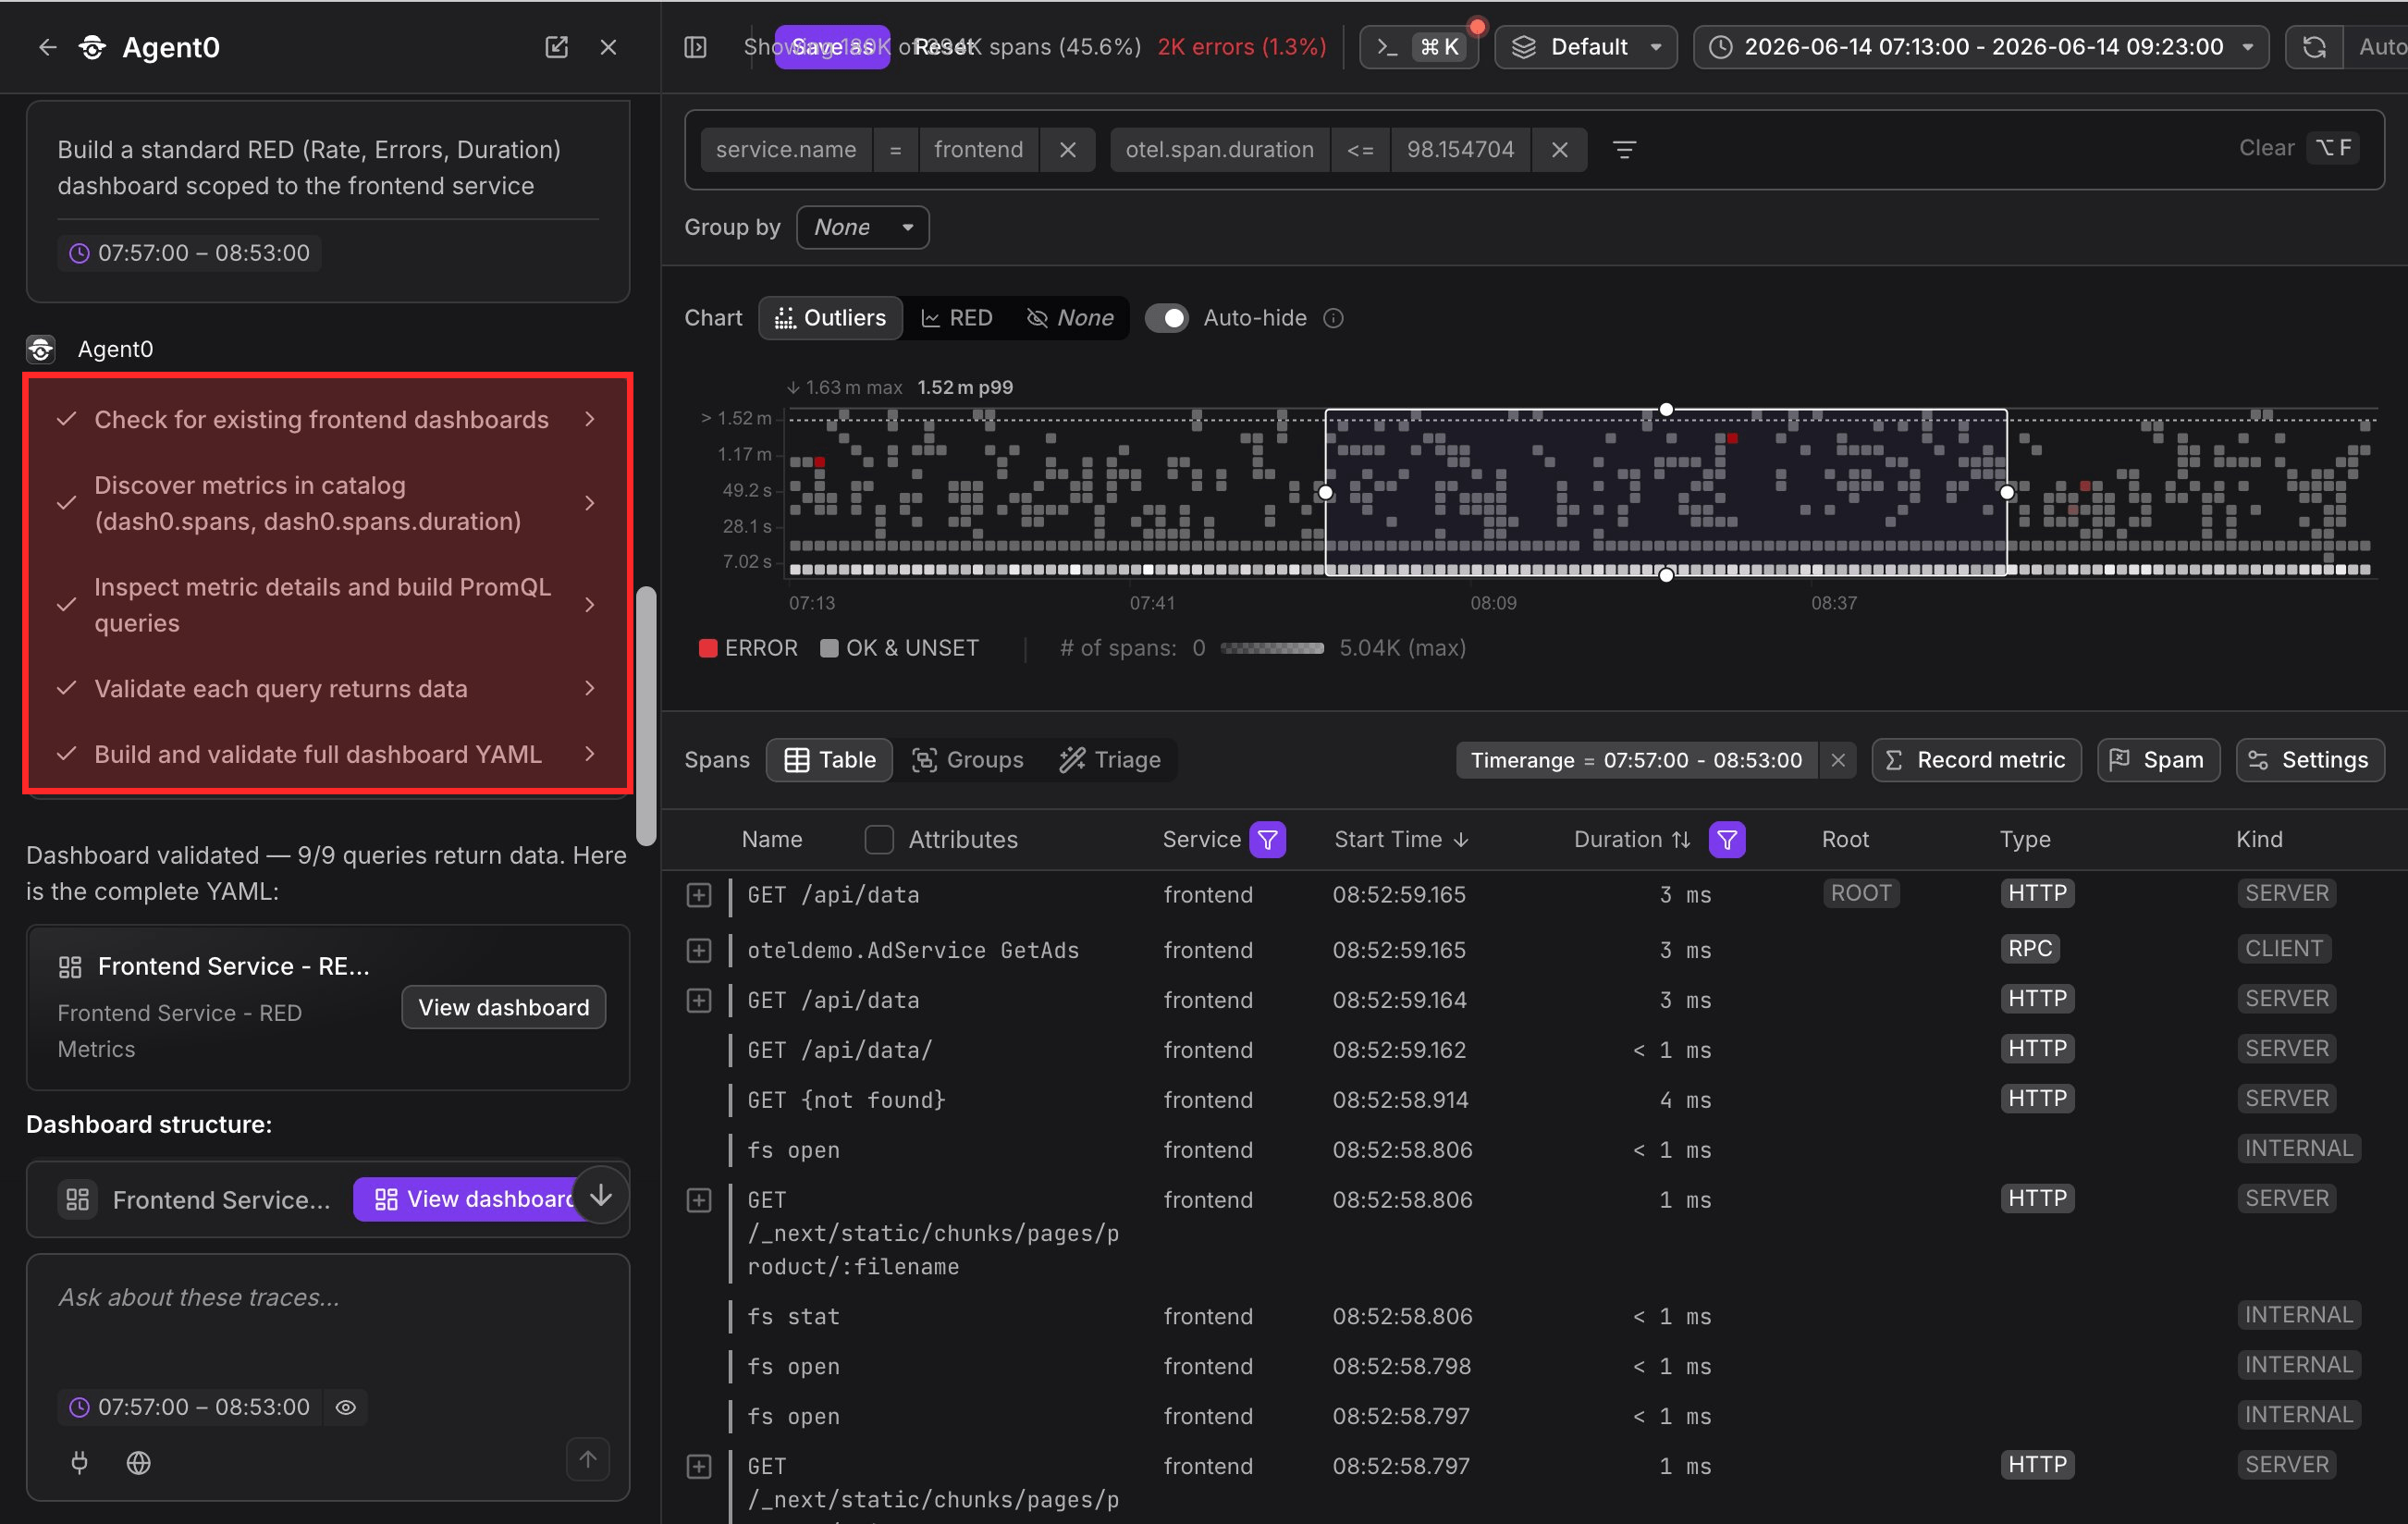
Task: Expand the GET /_next/static row at 08:52:58.806
Action: pyautogui.click(x=699, y=1200)
